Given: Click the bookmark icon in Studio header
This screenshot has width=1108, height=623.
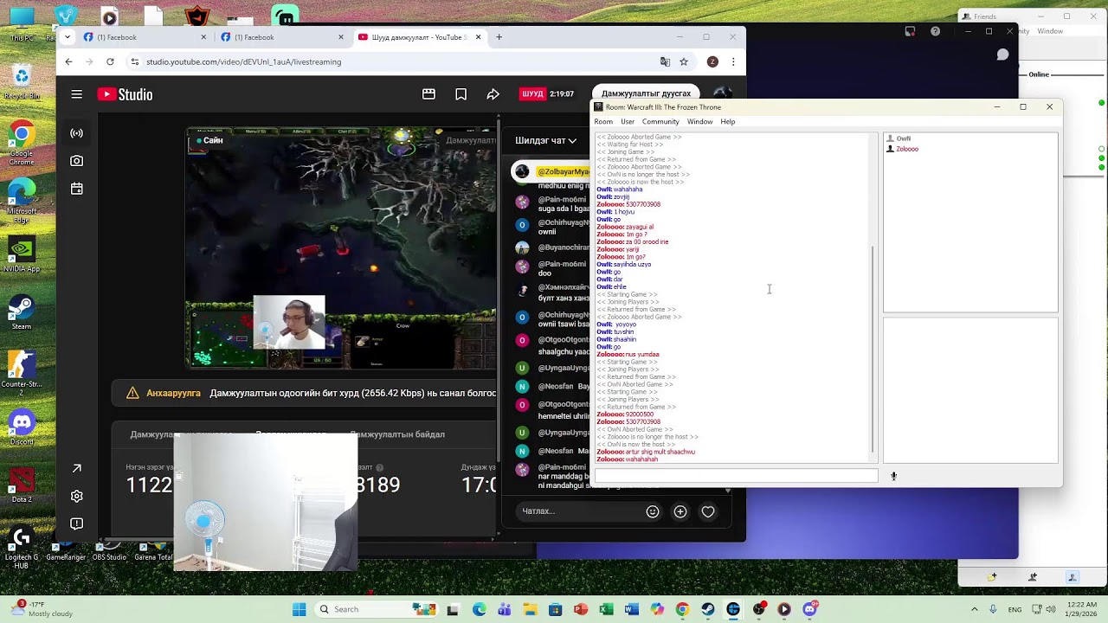Looking at the screenshot, I should (461, 94).
